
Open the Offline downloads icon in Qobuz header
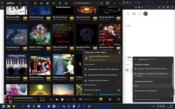click(x=66, y=3)
